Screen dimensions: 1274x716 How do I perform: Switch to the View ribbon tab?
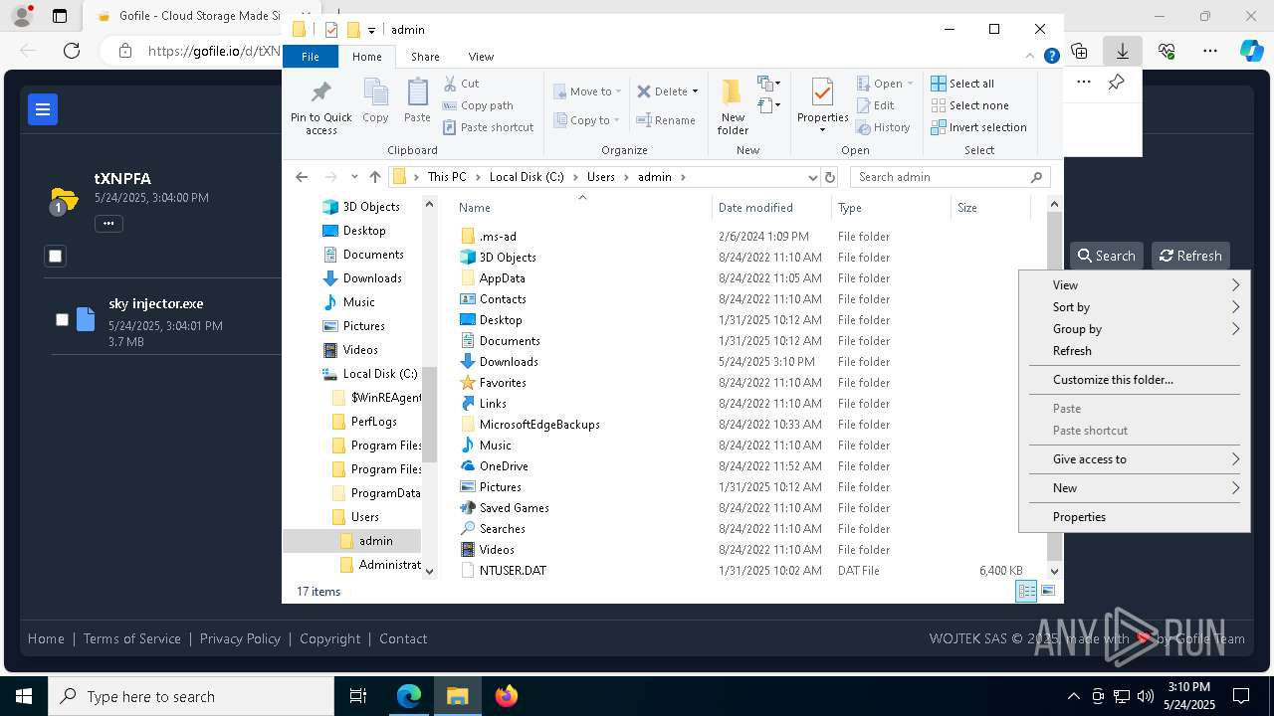[481, 57]
